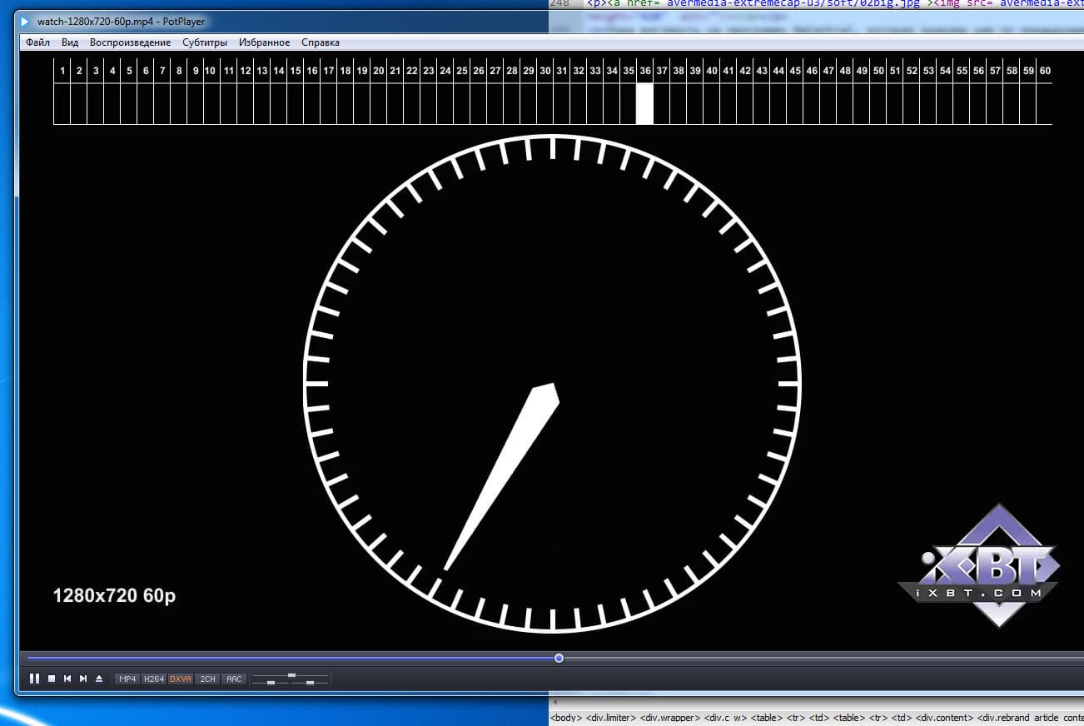Adjust the top equalizer mini slider

[291, 675]
